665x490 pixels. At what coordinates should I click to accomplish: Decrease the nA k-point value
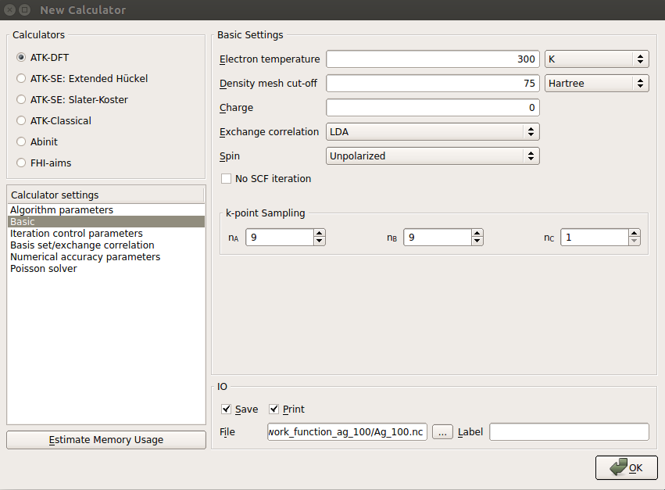pyautogui.click(x=320, y=241)
